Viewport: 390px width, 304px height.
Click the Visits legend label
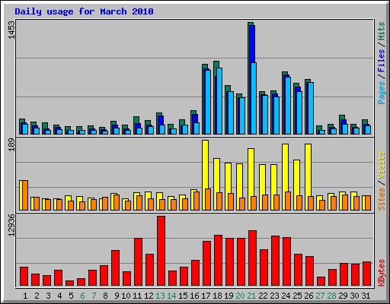click(382, 165)
